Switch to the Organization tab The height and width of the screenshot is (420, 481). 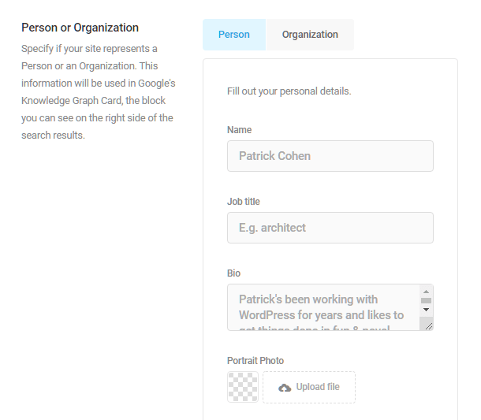310,35
